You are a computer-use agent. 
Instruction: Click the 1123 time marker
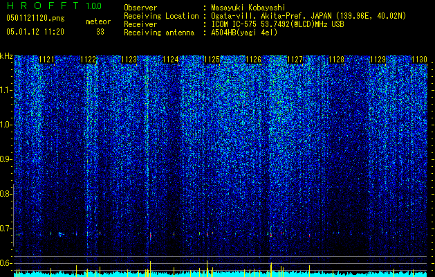[x=129, y=60]
